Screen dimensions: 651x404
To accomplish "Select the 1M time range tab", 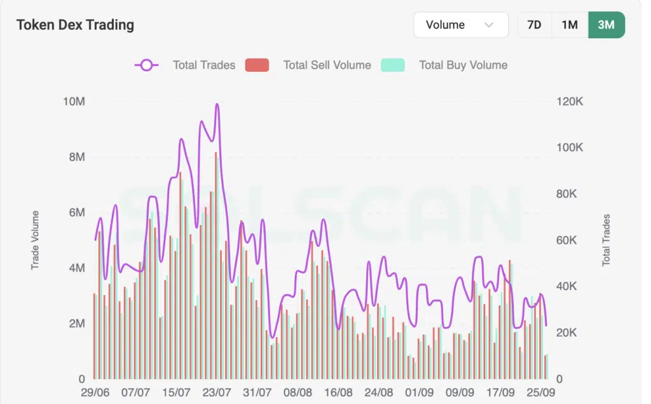I will (x=570, y=25).
